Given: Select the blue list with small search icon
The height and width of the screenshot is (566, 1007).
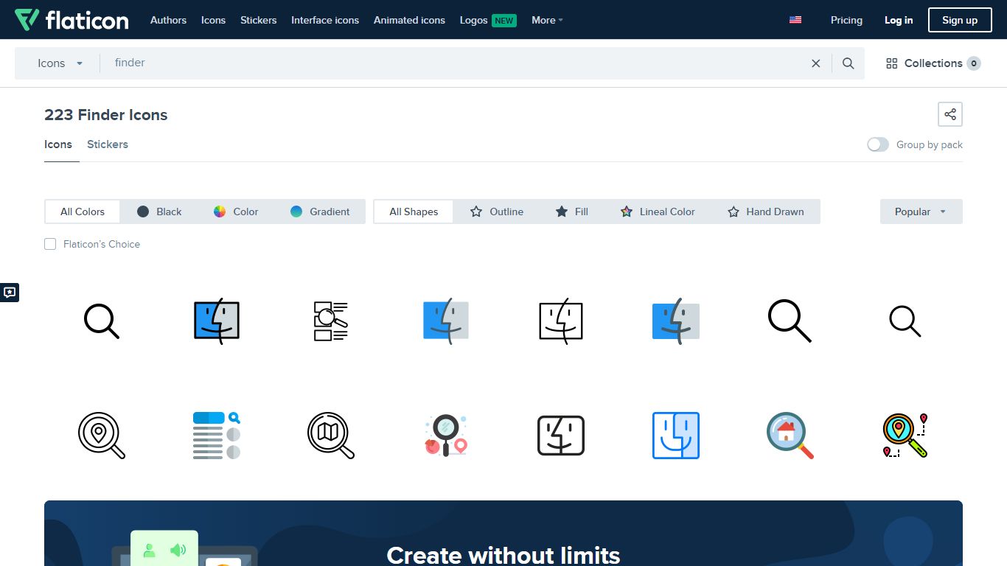Looking at the screenshot, I should coord(217,436).
